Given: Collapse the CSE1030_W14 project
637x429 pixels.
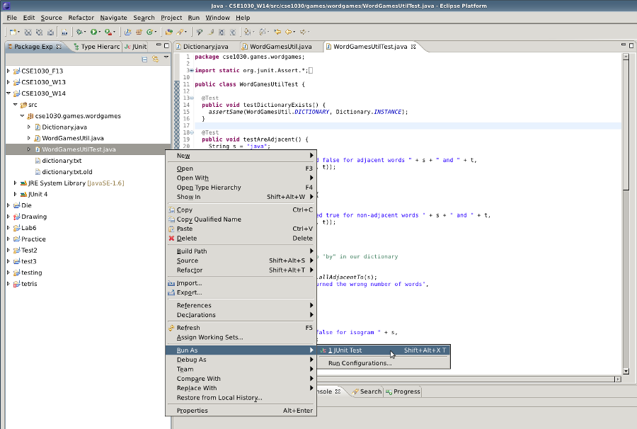Looking at the screenshot, I should [x=8, y=93].
